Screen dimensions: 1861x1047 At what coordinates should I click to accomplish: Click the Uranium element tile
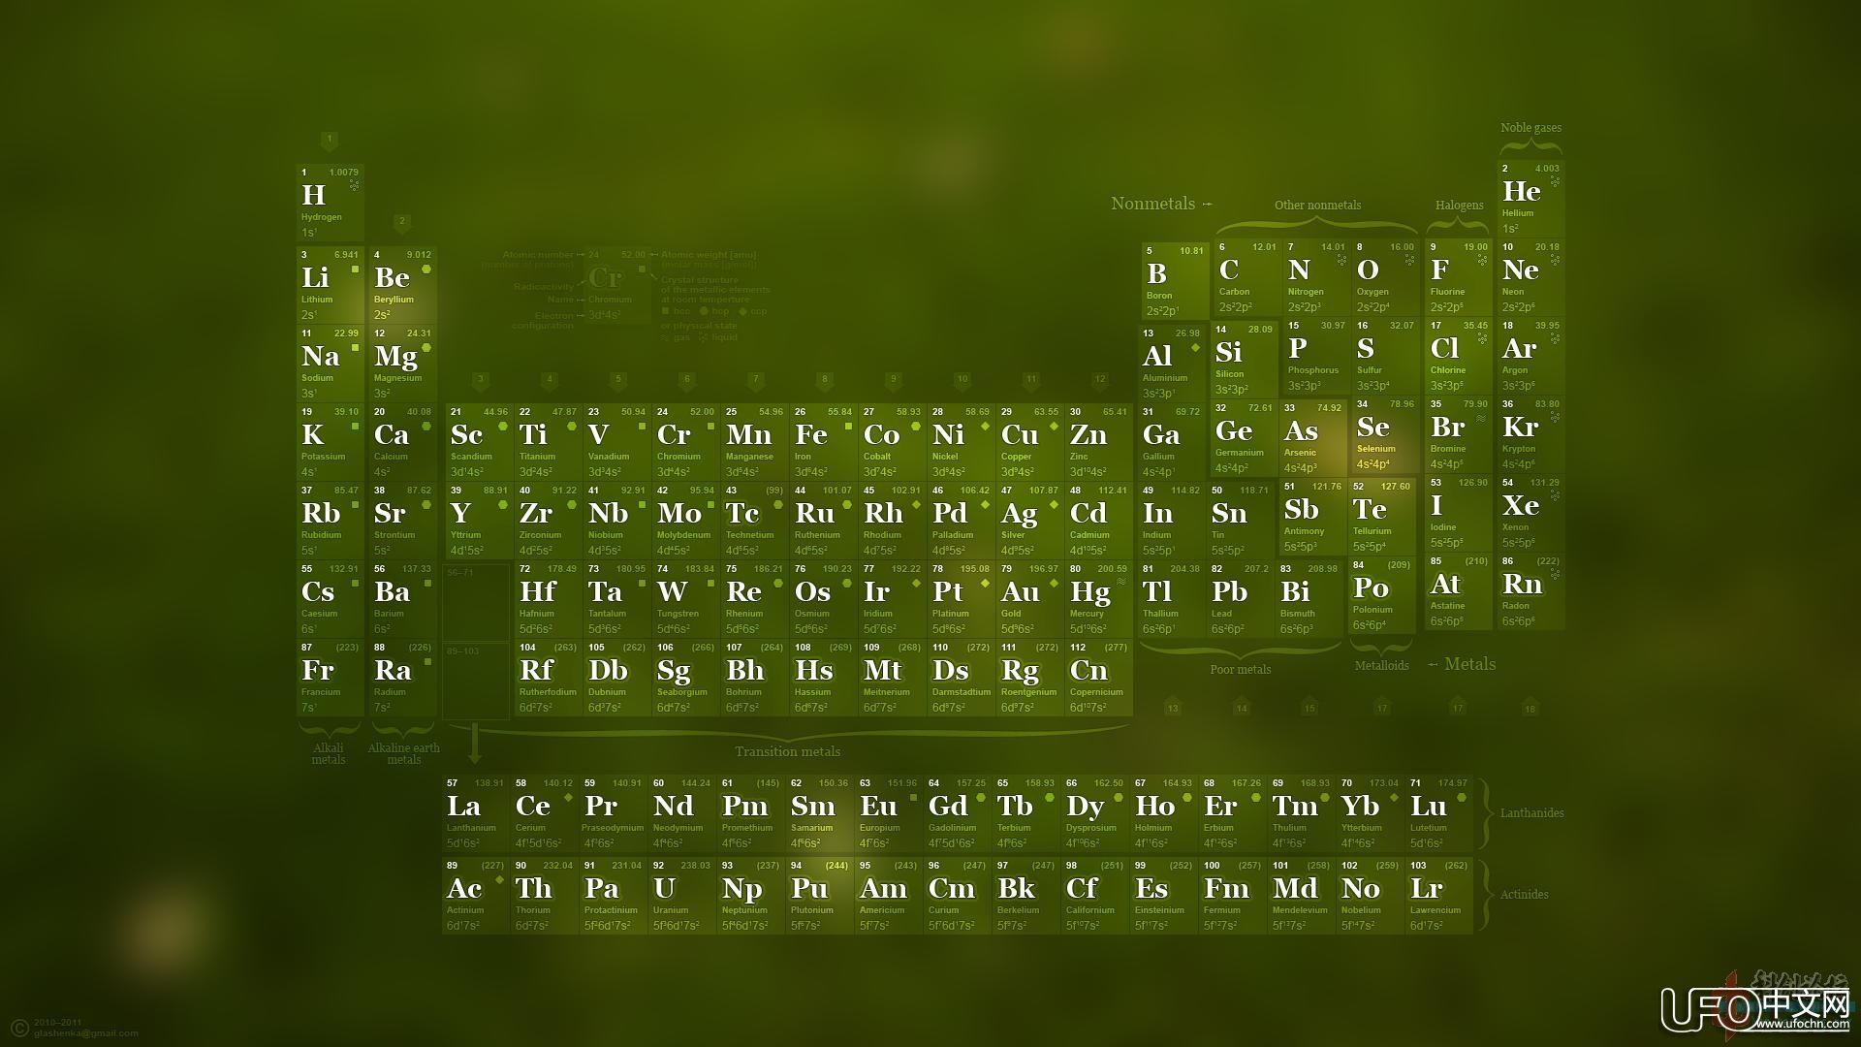click(x=684, y=895)
